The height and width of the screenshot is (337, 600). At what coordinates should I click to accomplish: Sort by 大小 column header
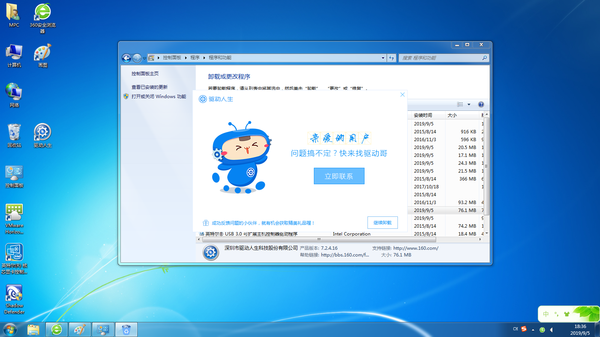(x=462, y=115)
